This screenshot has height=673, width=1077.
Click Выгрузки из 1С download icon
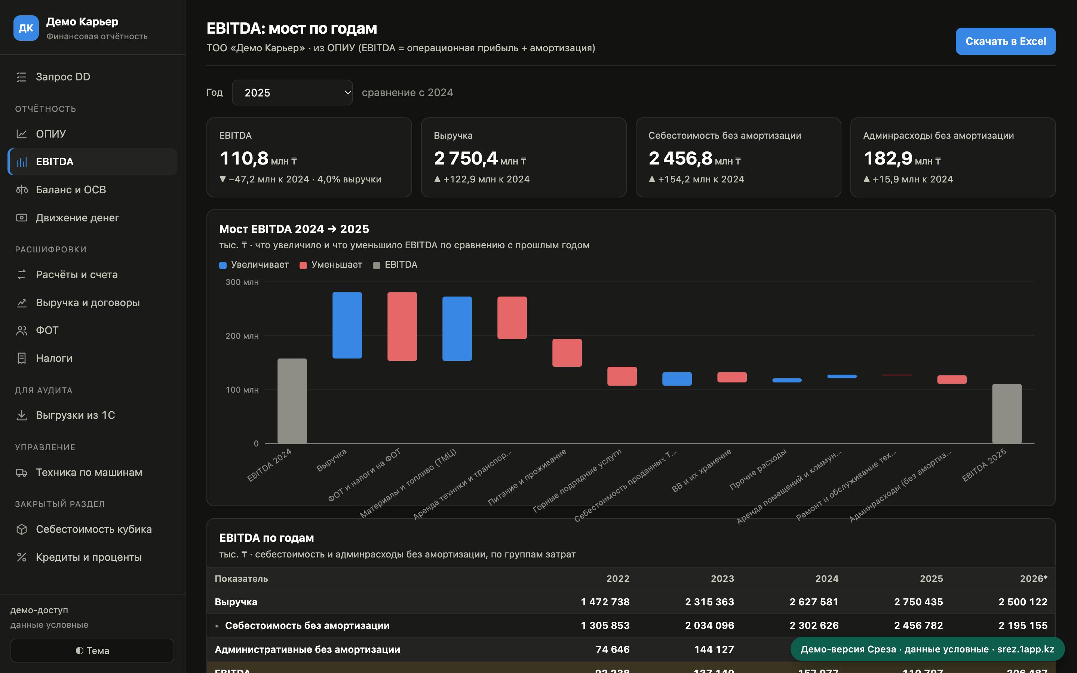21,415
